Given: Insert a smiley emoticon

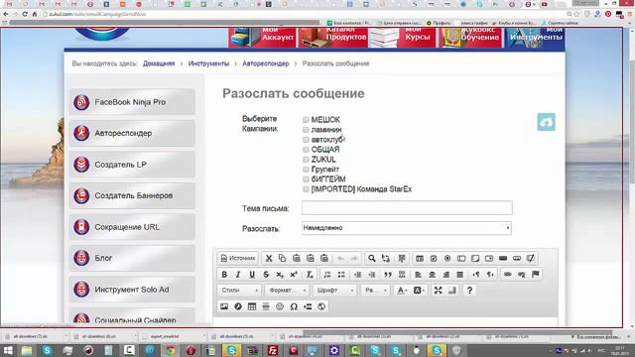Looking at the screenshot, I should pyautogui.click(x=280, y=306).
